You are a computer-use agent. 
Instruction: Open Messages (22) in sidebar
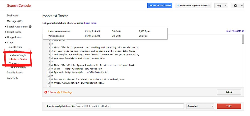(15, 21)
